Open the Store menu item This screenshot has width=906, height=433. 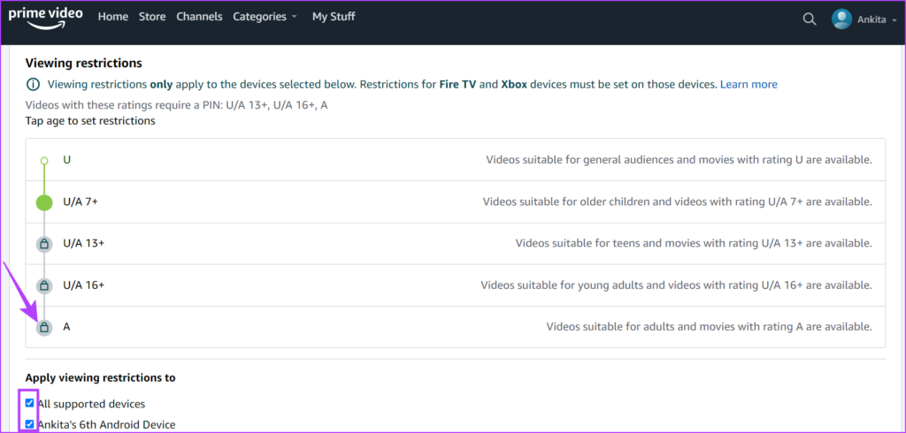tap(152, 17)
